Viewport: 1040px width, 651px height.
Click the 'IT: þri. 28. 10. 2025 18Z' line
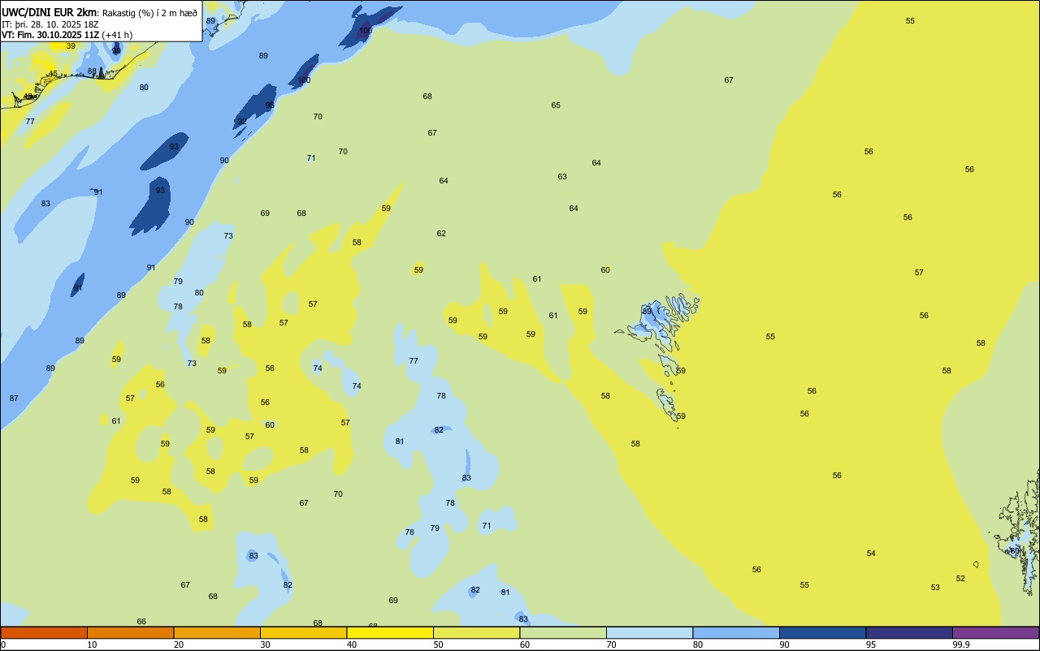[50, 24]
